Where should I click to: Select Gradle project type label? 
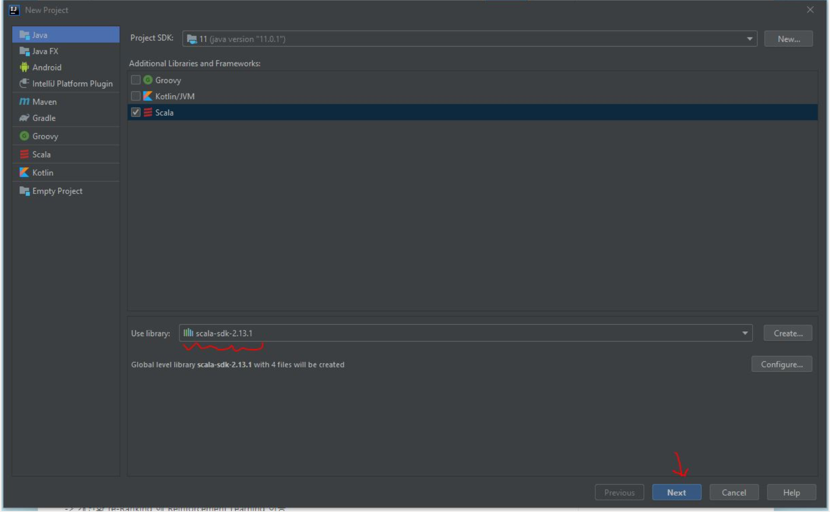click(44, 118)
